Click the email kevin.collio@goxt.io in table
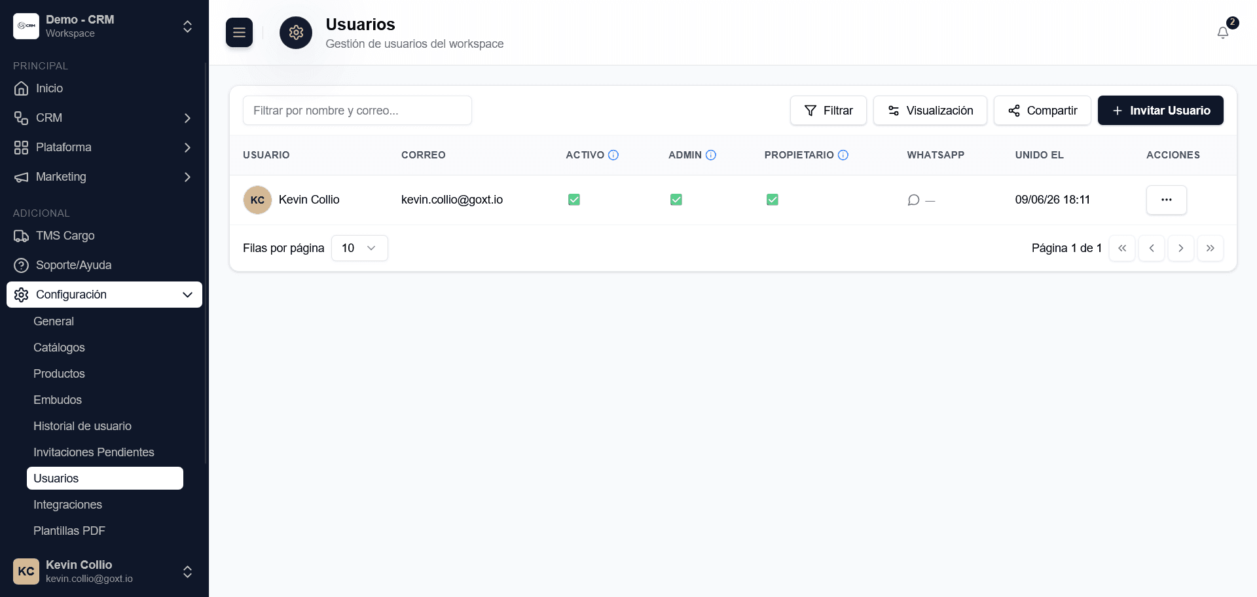The width and height of the screenshot is (1257, 597). click(452, 200)
